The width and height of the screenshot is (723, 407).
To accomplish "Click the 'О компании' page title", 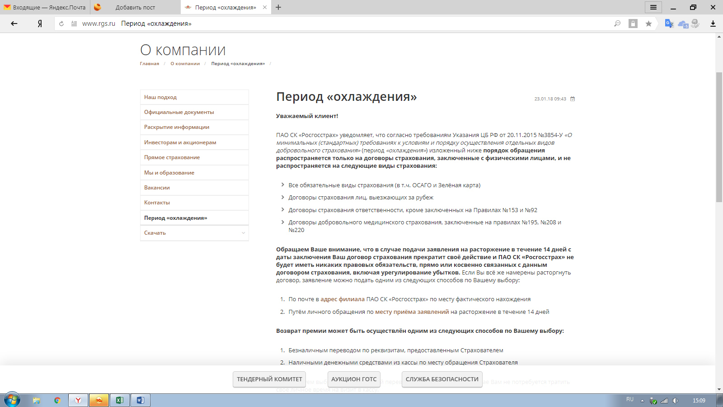I will (x=183, y=50).
